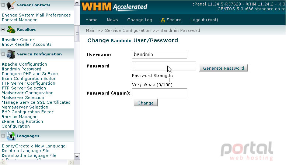The image size is (286, 165).
Task: Click the Username field containing bandmin
Action: (160, 54)
